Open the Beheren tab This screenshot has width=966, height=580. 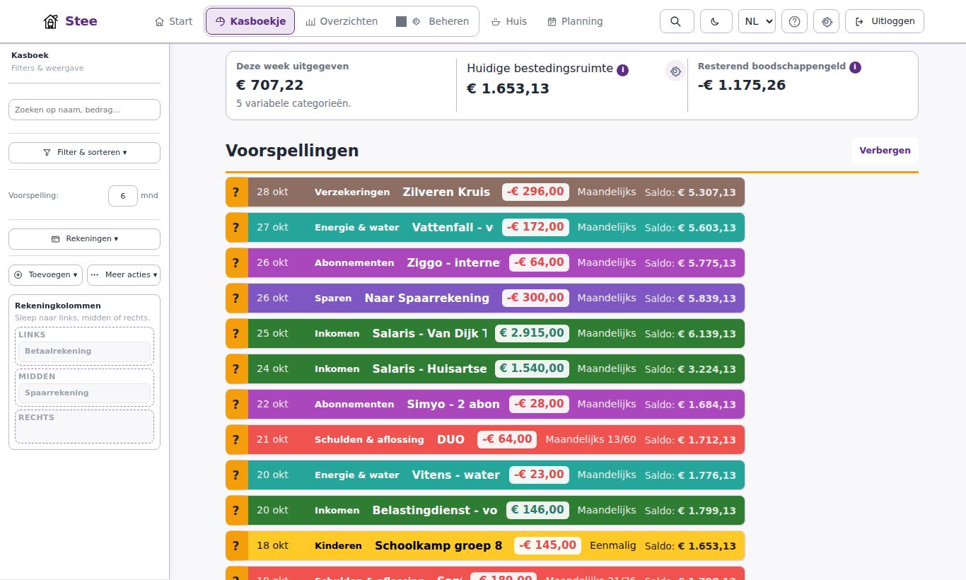tap(432, 21)
